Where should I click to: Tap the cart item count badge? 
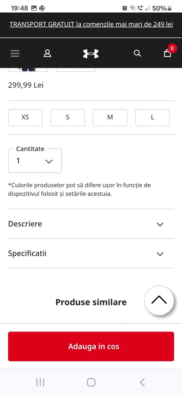pyautogui.click(x=172, y=48)
